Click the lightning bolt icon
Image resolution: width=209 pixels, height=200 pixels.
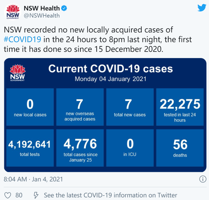[36, 195]
